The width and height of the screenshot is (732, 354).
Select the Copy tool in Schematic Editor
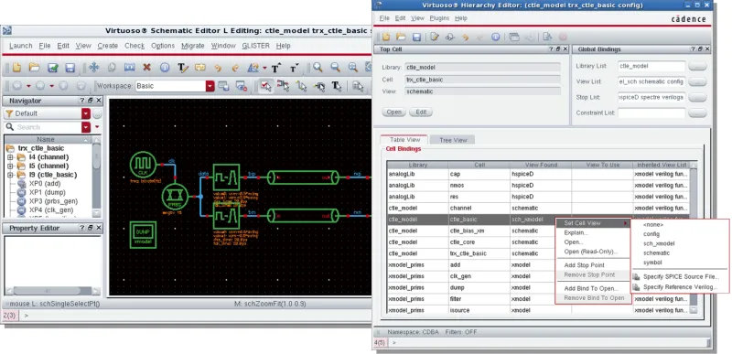click(112, 68)
